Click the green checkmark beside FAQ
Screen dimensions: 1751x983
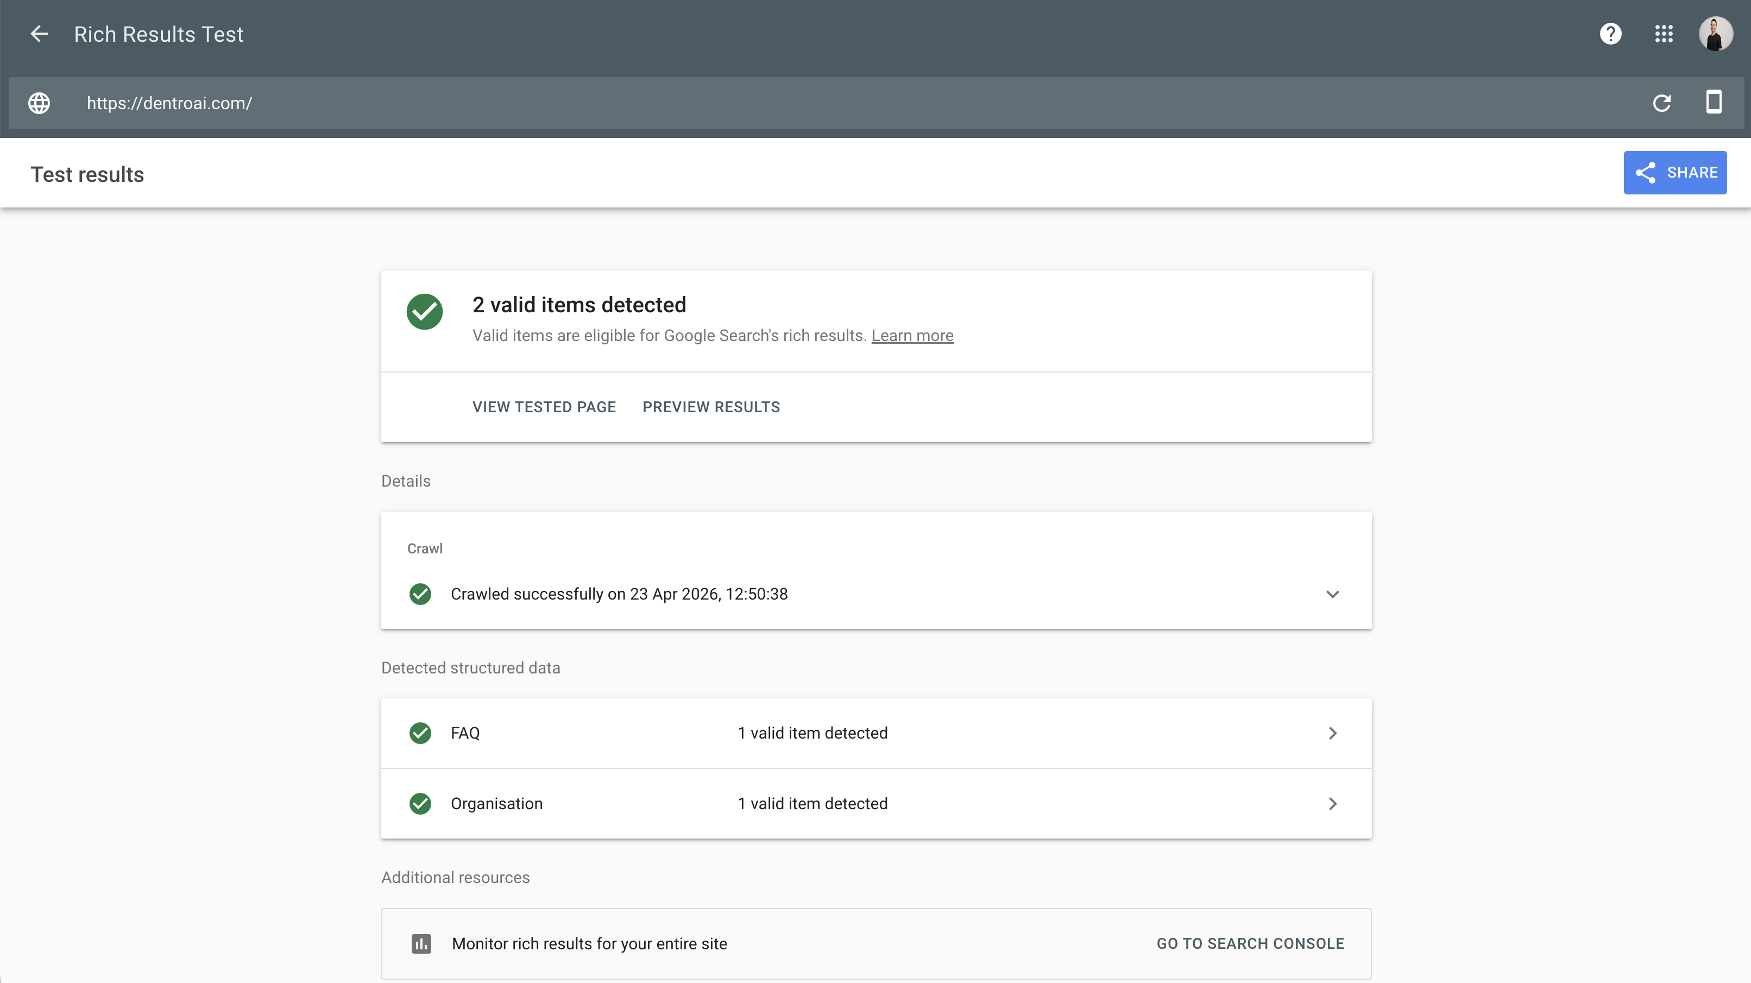coord(420,733)
